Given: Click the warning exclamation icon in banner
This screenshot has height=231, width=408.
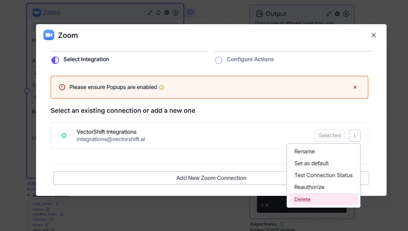Looking at the screenshot, I should tap(62, 87).
